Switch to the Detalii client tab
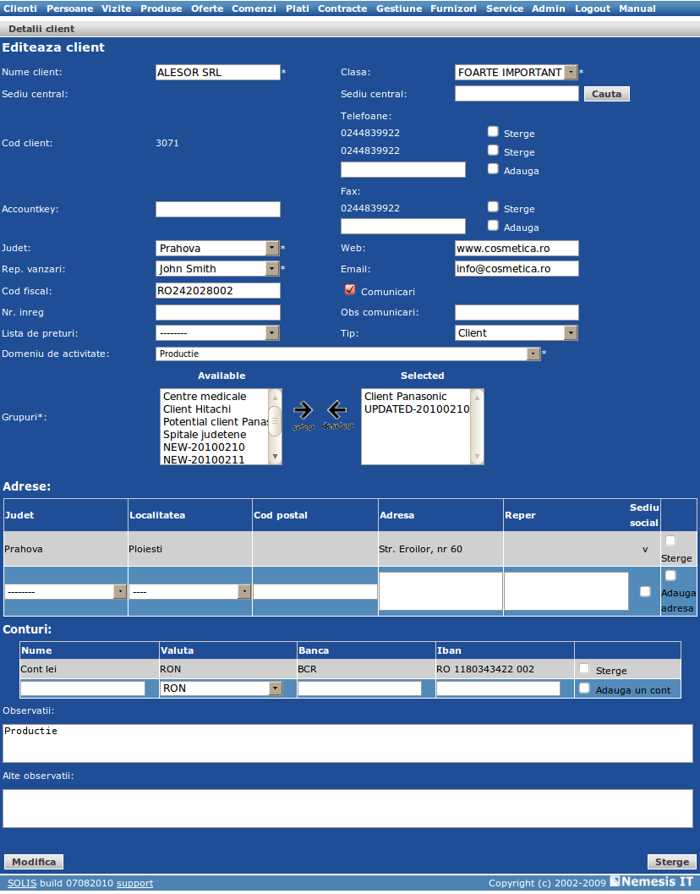700x894 pixels. (x=41, y=29)
